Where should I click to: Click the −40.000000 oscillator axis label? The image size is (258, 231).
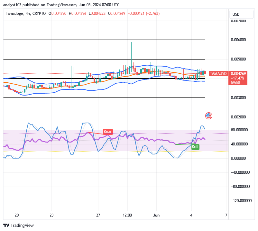point(240,172)
